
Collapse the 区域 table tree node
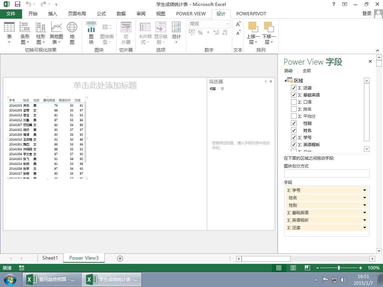[x=285, y=80]
